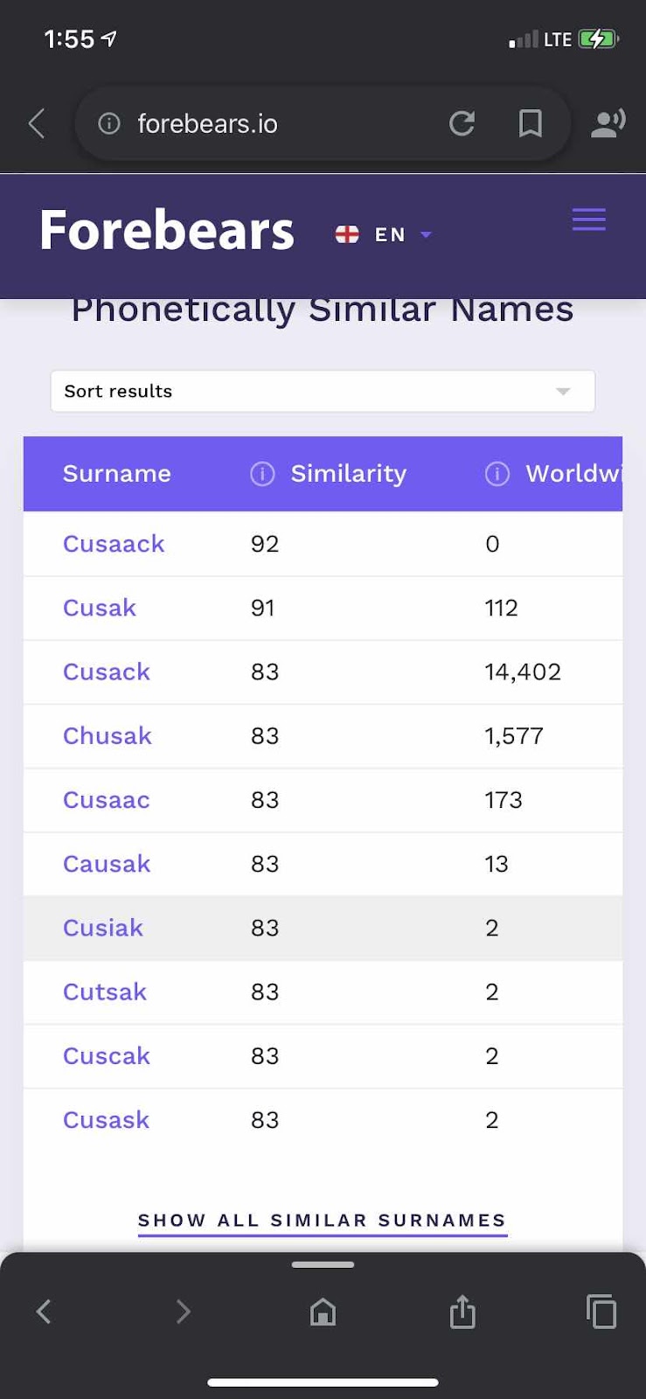Show info for the Similarity column
The height and width of the screenshot is (1399, 646).
pos(262,474)
